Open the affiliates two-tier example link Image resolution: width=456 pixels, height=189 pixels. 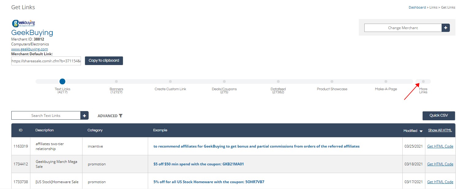coord(256,146)
